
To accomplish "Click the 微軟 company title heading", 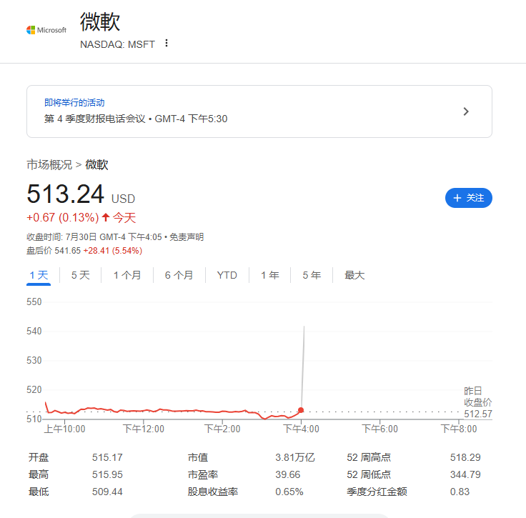I will pos(99,22).
